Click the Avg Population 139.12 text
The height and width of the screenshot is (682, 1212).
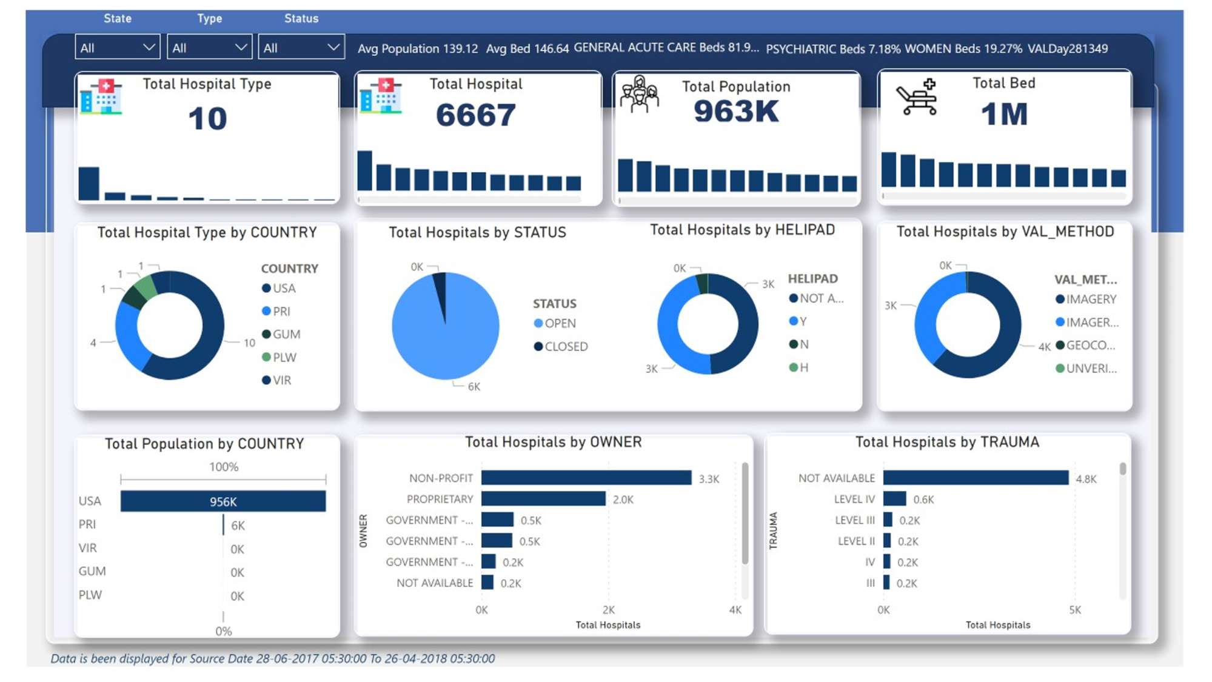point(418,48)
